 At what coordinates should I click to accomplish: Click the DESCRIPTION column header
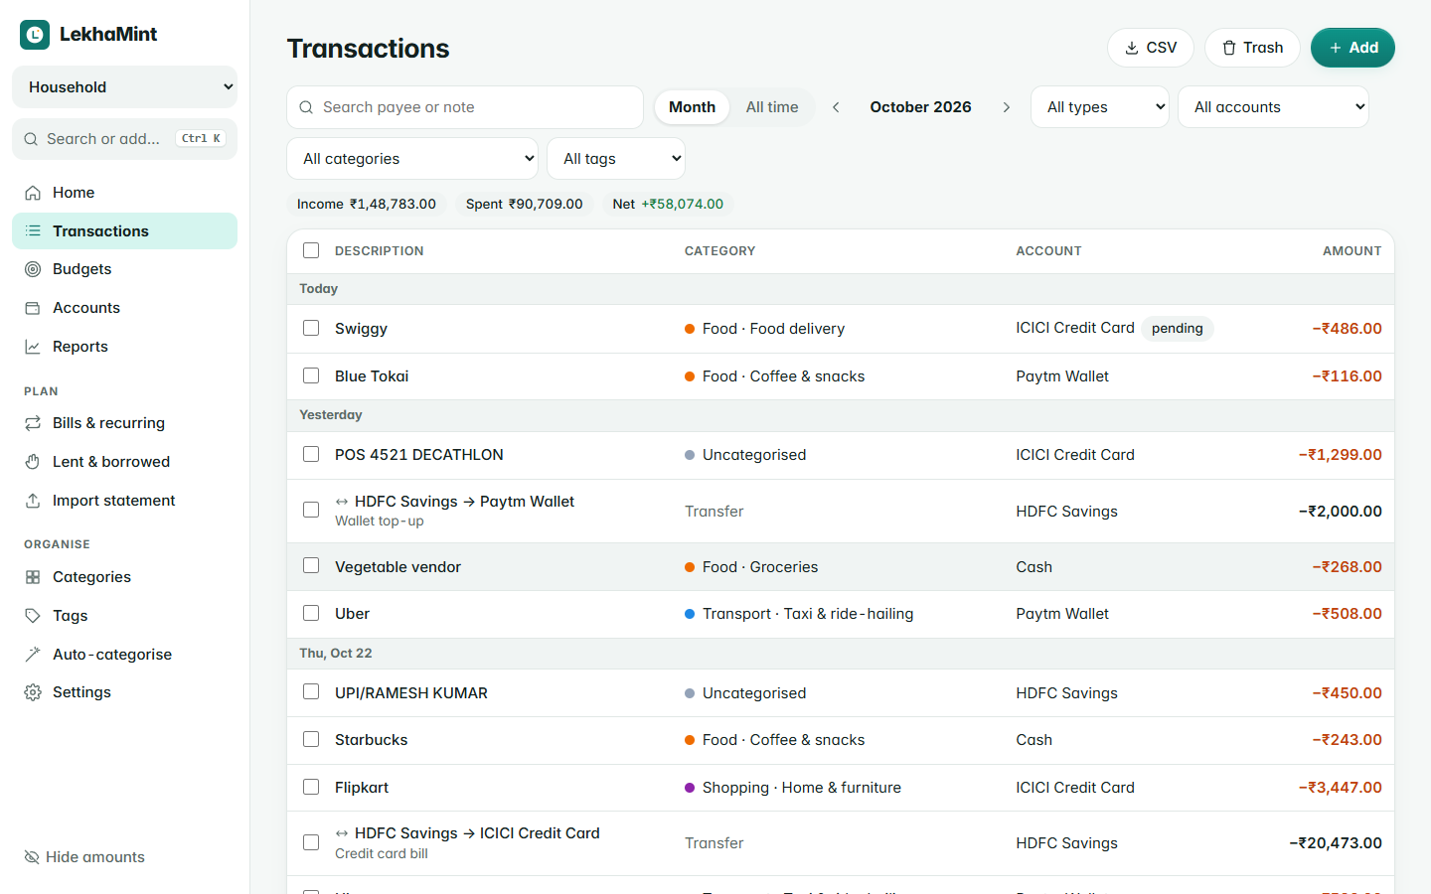coord(380,251)
